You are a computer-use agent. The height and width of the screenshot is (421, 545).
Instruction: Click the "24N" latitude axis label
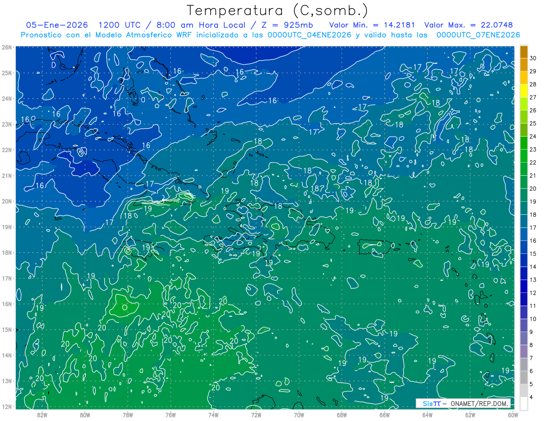pyautogui.click(x=6, y=99)
